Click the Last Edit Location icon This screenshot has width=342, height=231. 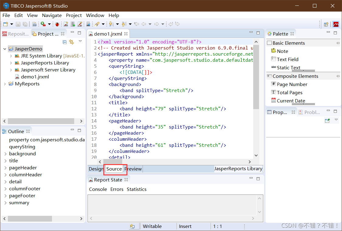(136, 24)
